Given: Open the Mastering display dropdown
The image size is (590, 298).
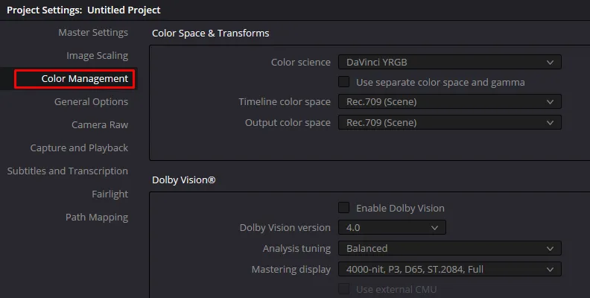Looking at the screenshot, I should click(x=449, y=269).
